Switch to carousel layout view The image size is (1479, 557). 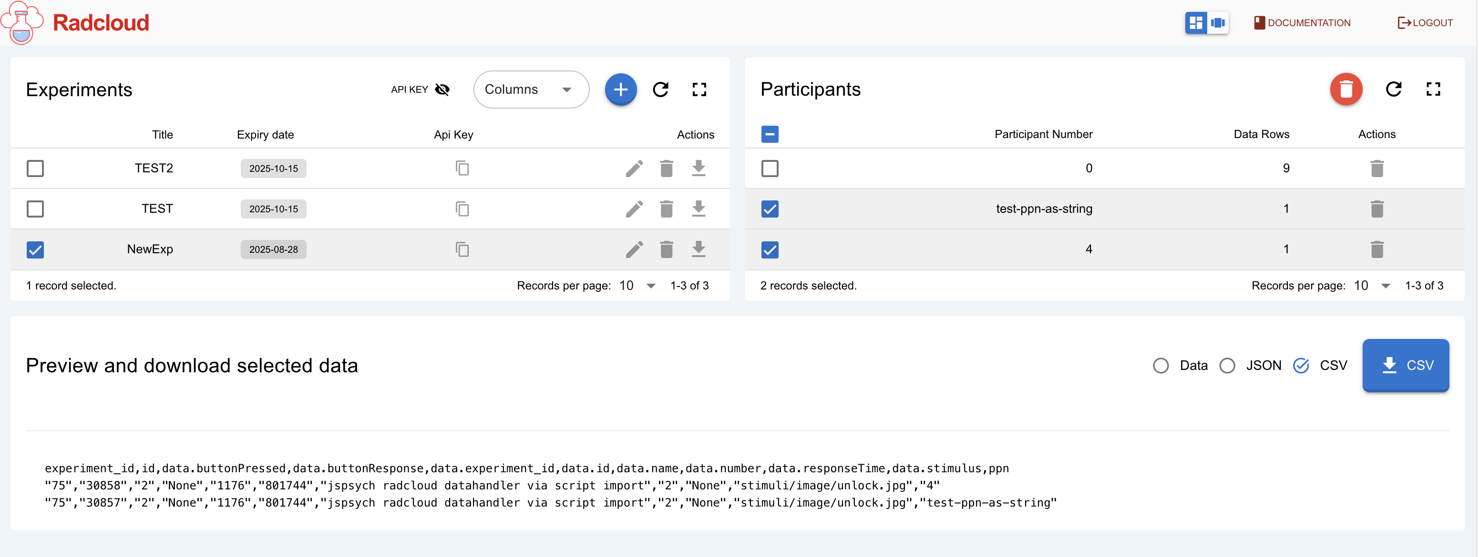tap(1217, 23)
